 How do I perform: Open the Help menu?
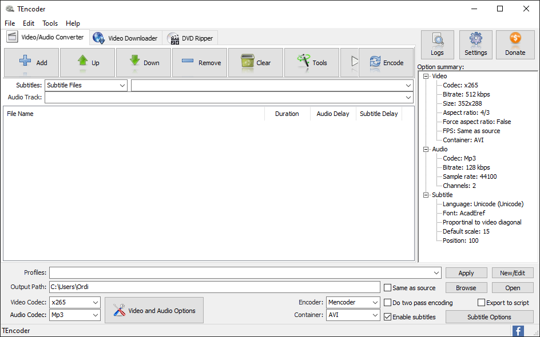point(73,23)
